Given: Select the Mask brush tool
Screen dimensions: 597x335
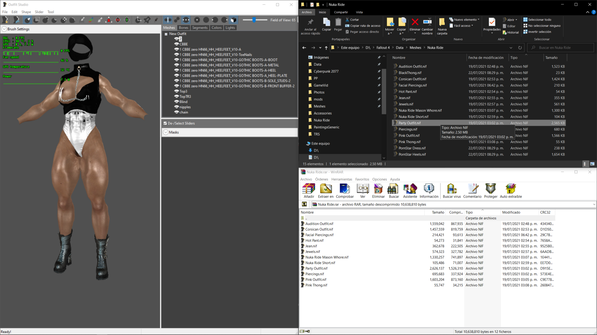Looking at the screenshot, I should 37,20.
